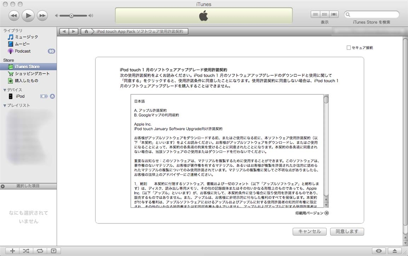
Task: Select iTunes Store in sidebar
Action: click(28, 67)
